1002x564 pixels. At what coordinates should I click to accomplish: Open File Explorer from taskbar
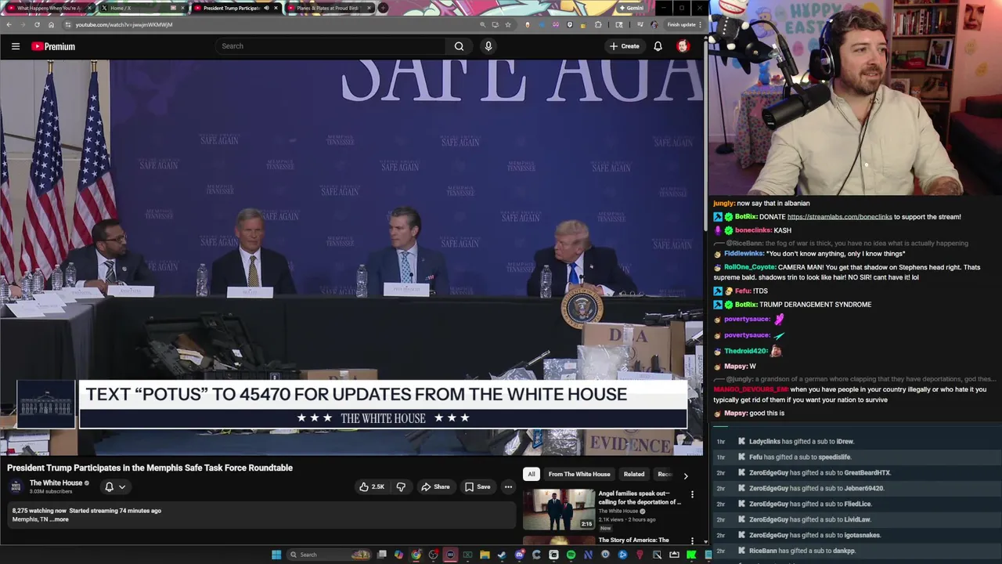[x=485, y=555]
